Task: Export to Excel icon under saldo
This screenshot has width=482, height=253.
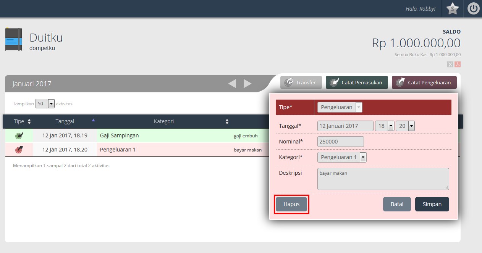Action: point(450,64)
